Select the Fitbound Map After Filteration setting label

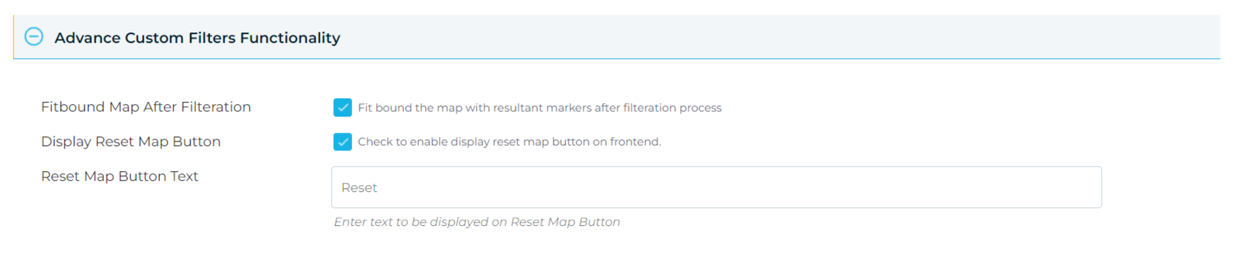click(146, 107)
